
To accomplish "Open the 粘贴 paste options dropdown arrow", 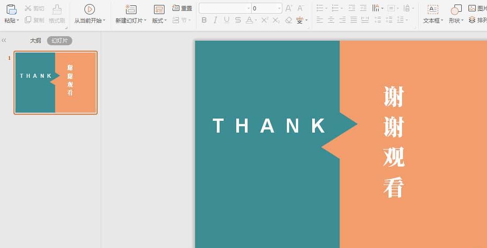I will [x=18, y=20].
